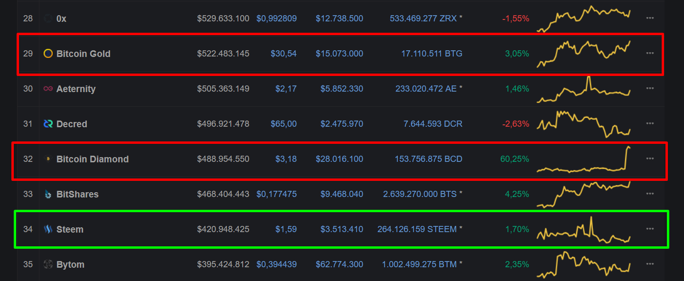Click the Bytom price $0,394439
This screenshot has width=684, height=281.
(277, 264)
